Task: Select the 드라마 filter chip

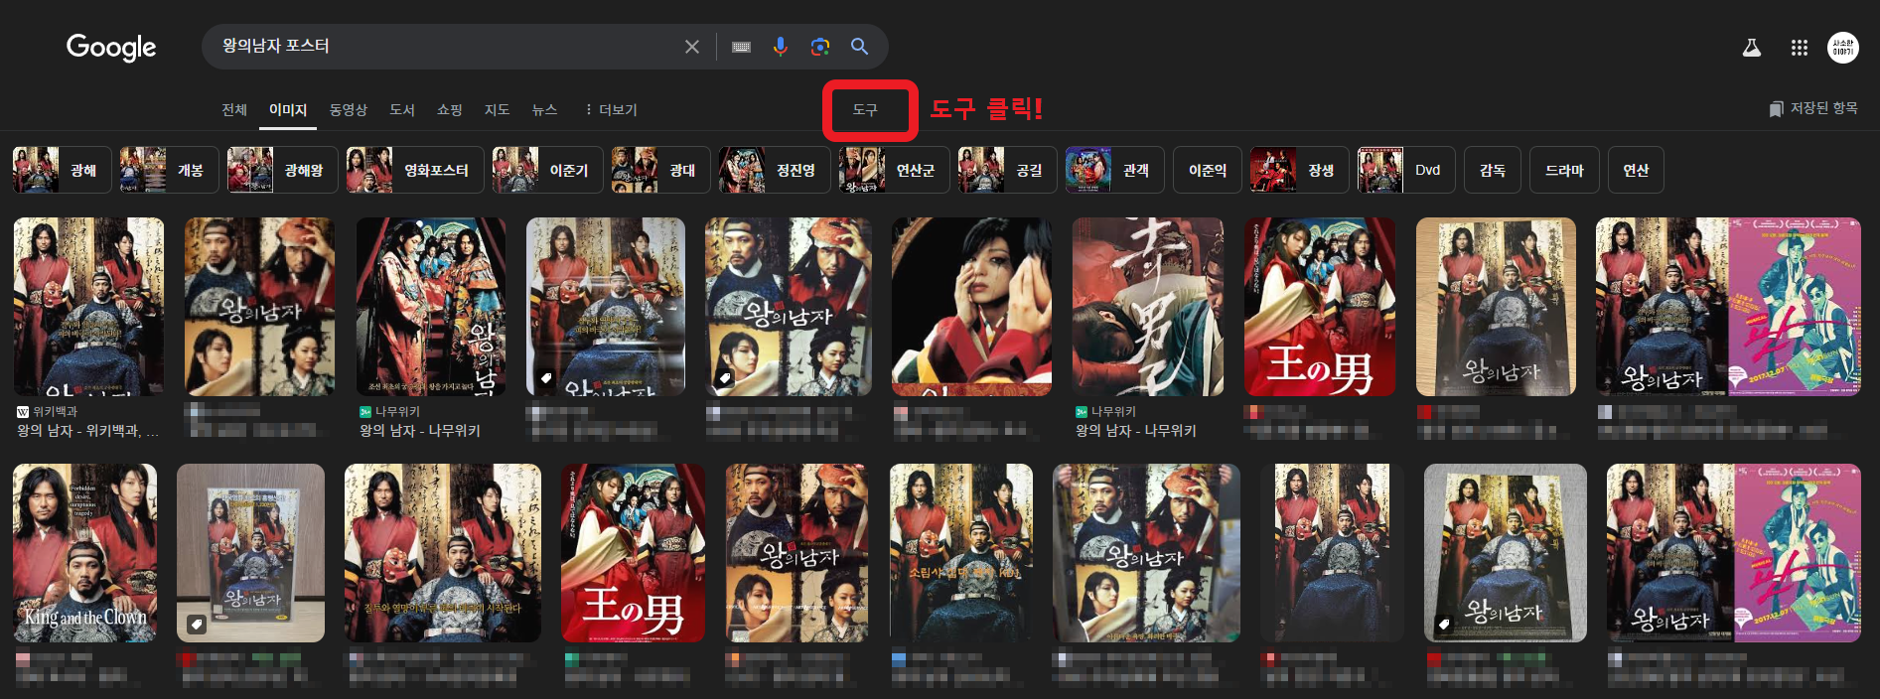Action: 1564,170
